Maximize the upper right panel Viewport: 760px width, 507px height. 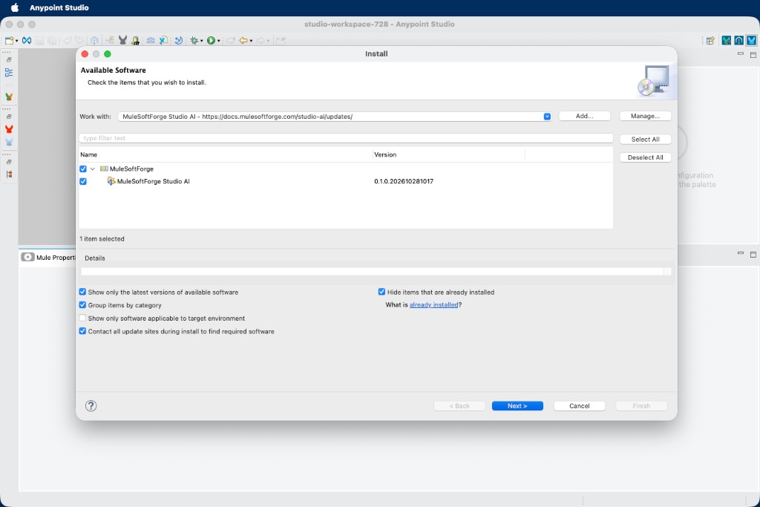pos(753,55)
